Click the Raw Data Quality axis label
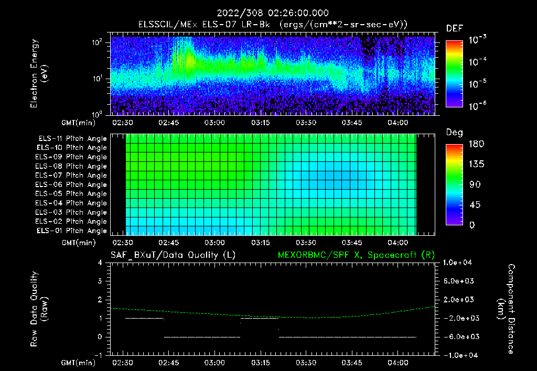The image size is (537, 371). (39, 309)
